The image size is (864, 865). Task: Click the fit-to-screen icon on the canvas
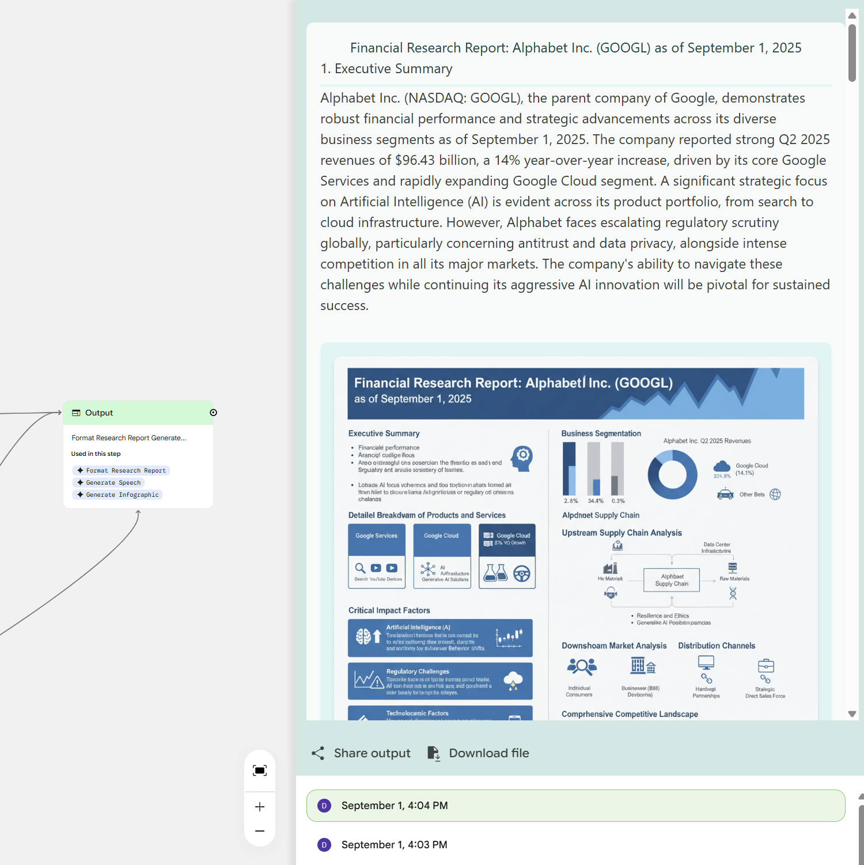point(260,770)
